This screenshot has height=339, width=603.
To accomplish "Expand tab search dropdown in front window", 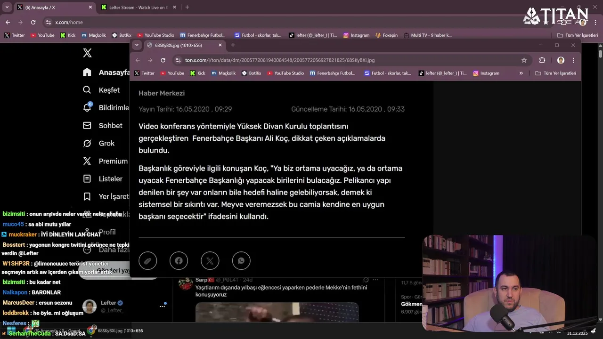I will tap(137, 45).
